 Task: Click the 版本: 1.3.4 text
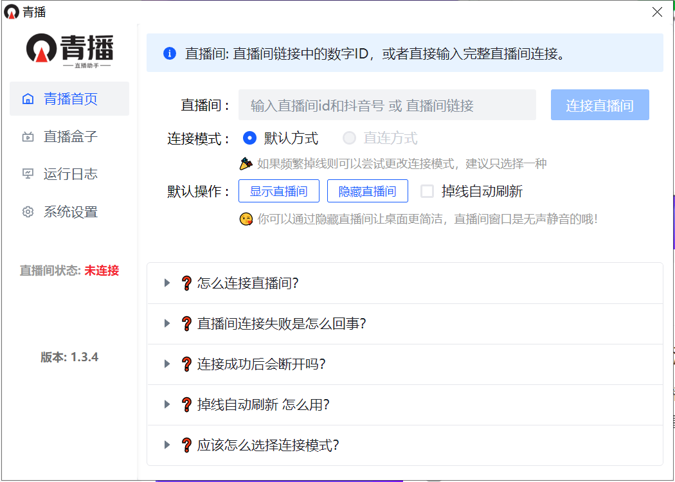click(x=69, y=357)
